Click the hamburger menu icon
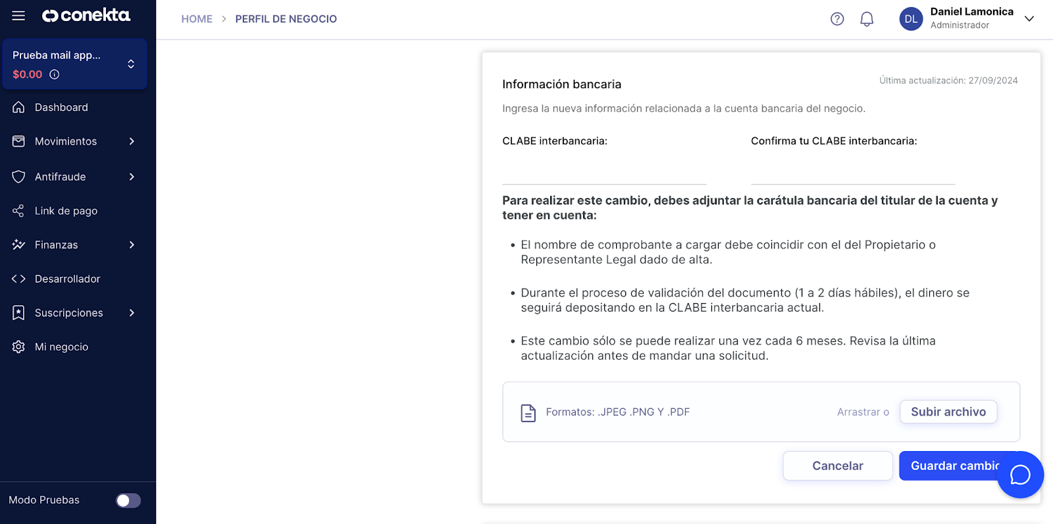The height and width of the screenshot is (524, 1053). tap(18, 16)
